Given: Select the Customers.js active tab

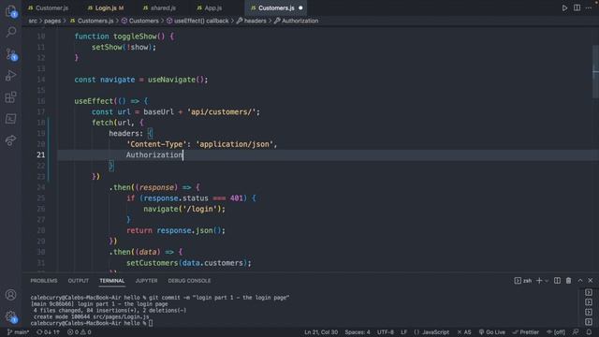Looking at the screenshot, I should click(x=276, y=8).
